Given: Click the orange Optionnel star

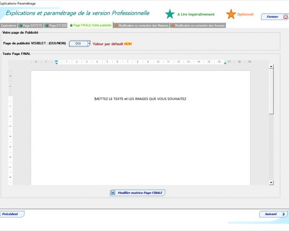Looking at the screenshot, I should (x=231, y=14).
